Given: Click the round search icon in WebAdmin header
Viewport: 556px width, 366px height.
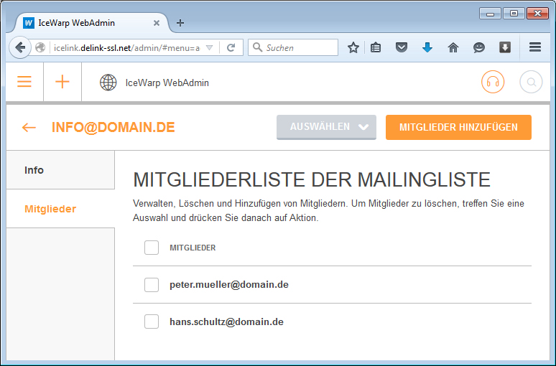Looking at the screenshot, I should (531, 82).
